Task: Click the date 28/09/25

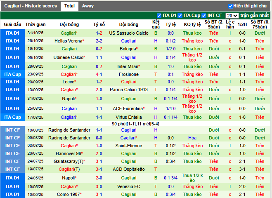Action: coord(35,66)
